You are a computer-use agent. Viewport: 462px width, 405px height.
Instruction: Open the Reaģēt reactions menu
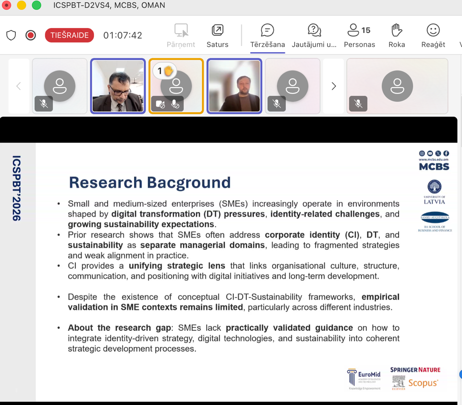click(x=433, y=36)
